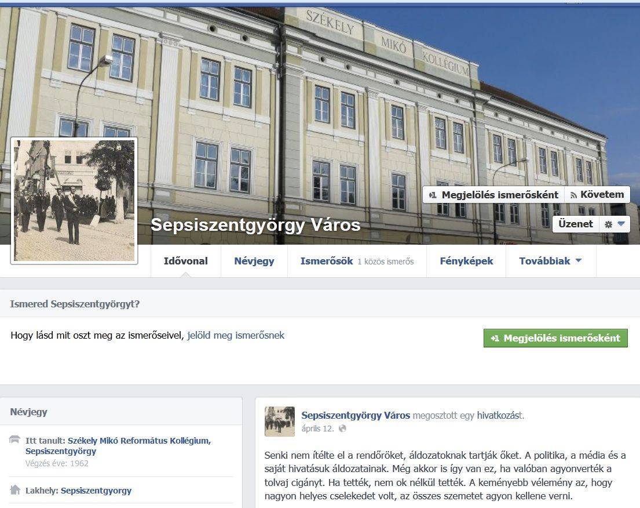This screenshot has height=508, width=640.
Task: Switch to the Idővonal tab
Action: click(186, 261)
